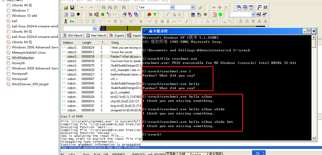
Task: Select the 'w32_sharedptr->size ==' string row
Action: 101,70
